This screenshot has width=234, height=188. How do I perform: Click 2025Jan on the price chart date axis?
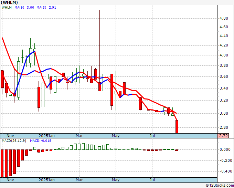[46, 136]
